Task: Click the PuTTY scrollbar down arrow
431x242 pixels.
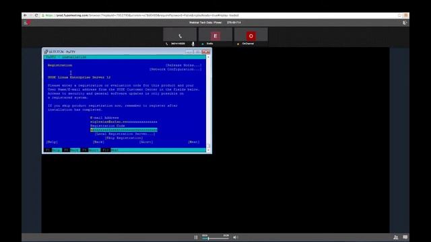Action: click(x=208, y=150)
